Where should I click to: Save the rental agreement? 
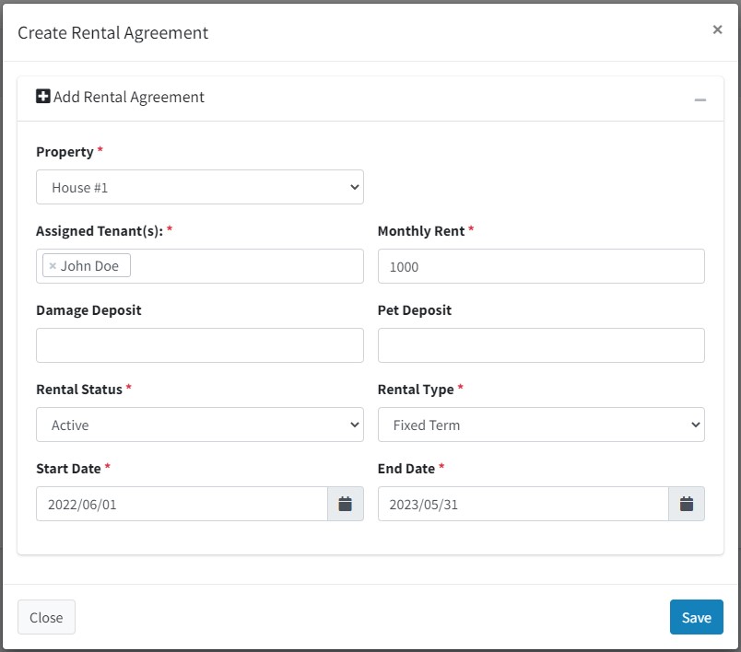696,617
